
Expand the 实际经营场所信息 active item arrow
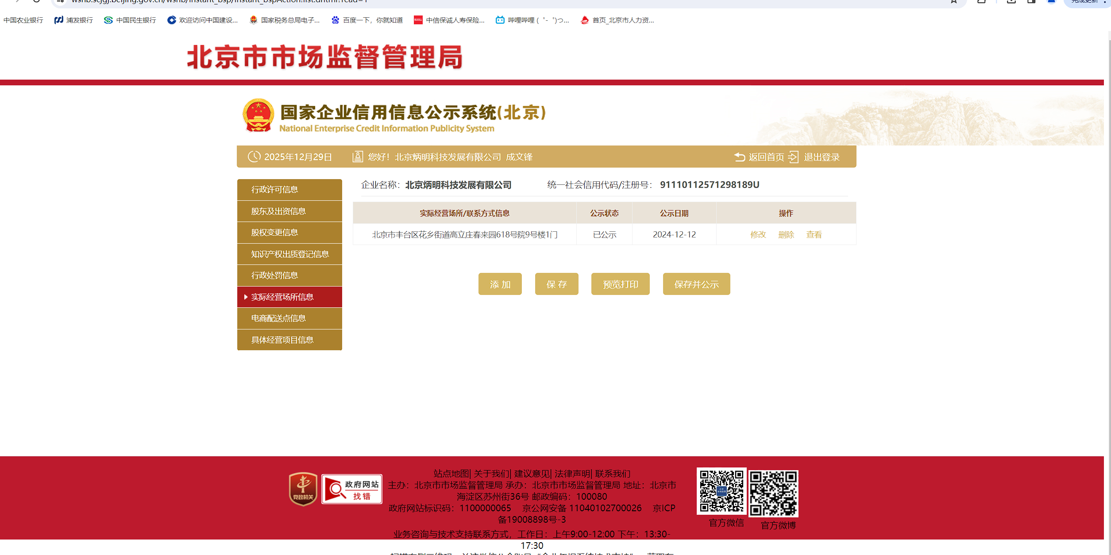pos(246,297)
